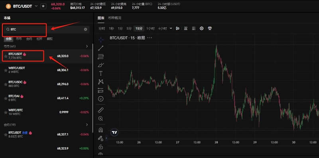This screenshot has width=319, height=158.
Task: Star the BTC/USDT spot row
Action: tap(6, 56)
